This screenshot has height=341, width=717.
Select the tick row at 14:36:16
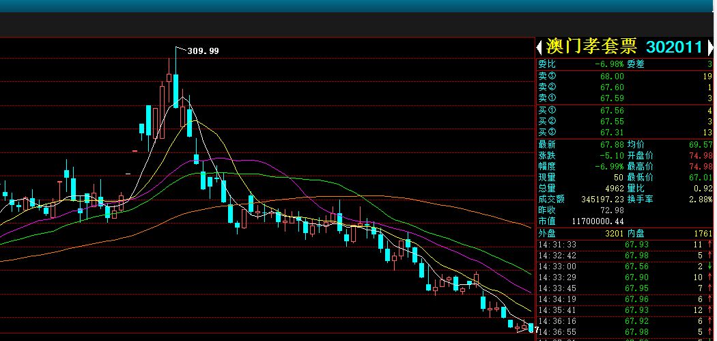point(625,321)
